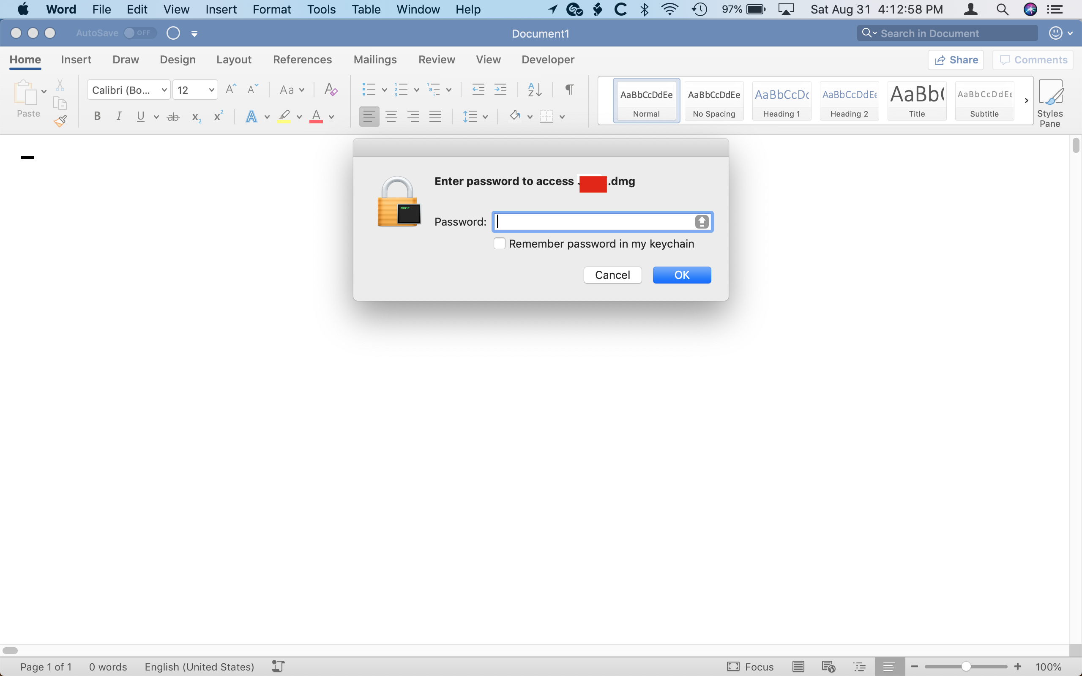Cancel the password dialog
Image resolution: width=1082 pixels, height=676 pixels.
tap(612, 275)
